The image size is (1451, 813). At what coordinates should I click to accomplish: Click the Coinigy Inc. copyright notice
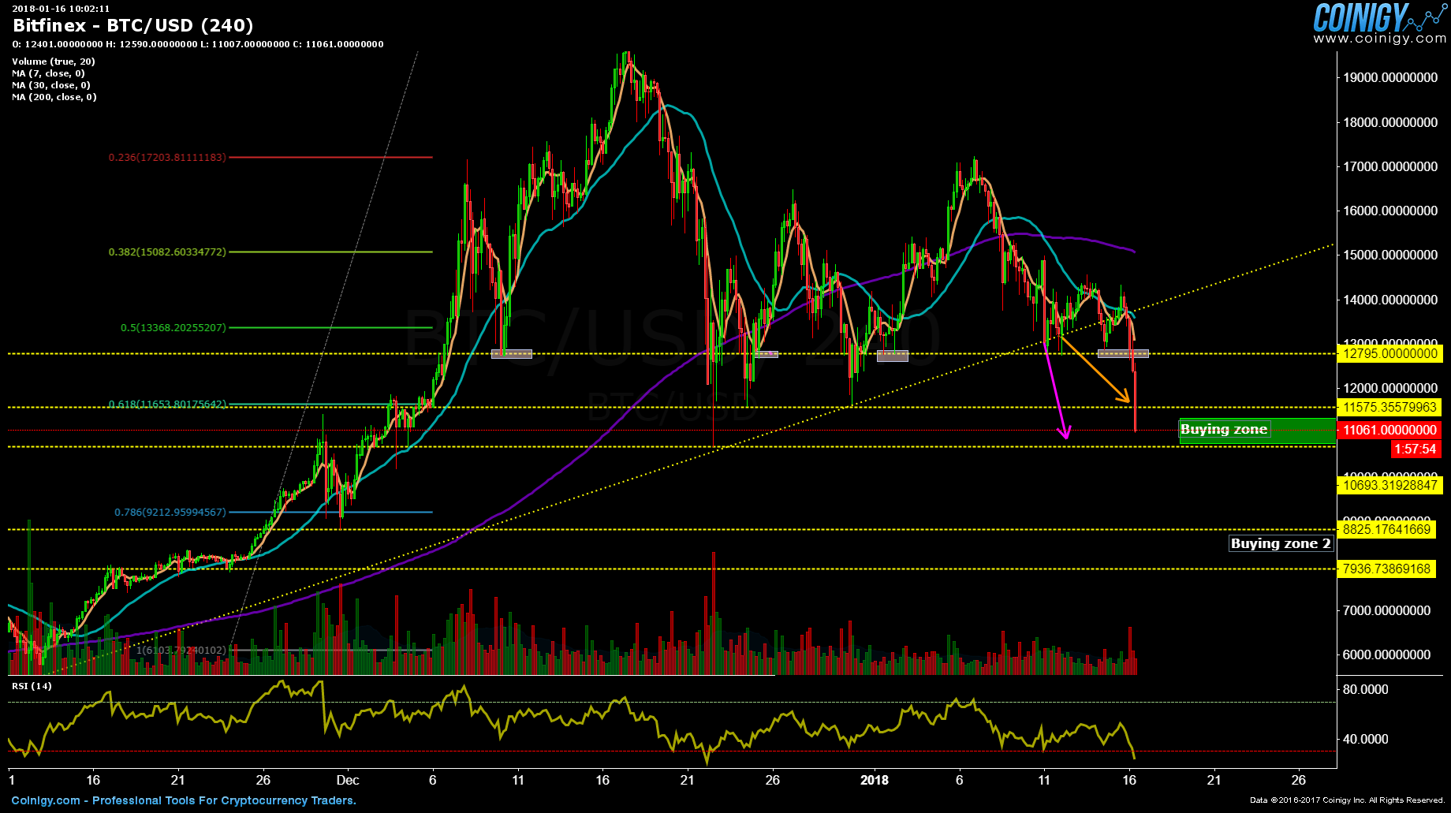click(x=1348, y=800)
